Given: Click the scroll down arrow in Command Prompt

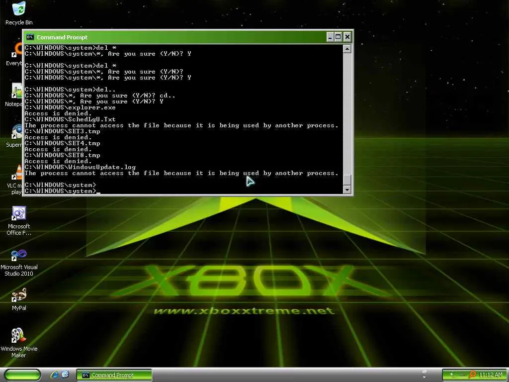Looking at the screenshot, I should pos(347,190).
